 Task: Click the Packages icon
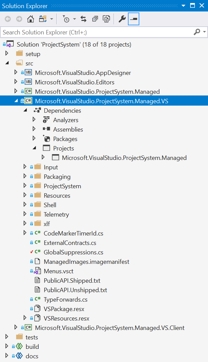(x=46, y=139)
